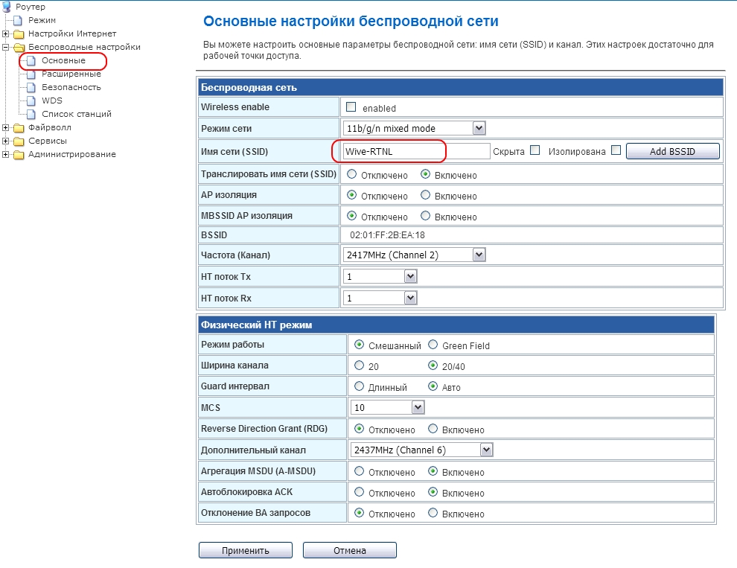Expand the Файрволл tree node
This screenshot has width=737, height=568.
tap(6, 127)
